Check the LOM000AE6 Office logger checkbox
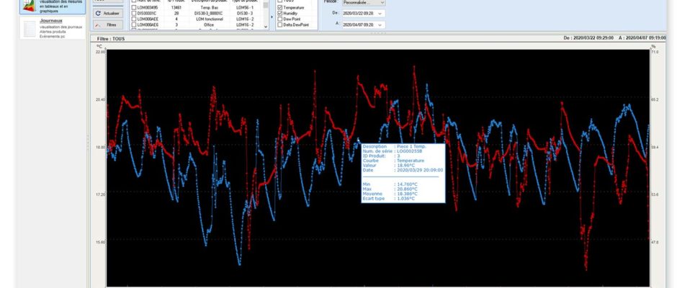This screenshot has width=677, height=288. (x=133, y=25)
